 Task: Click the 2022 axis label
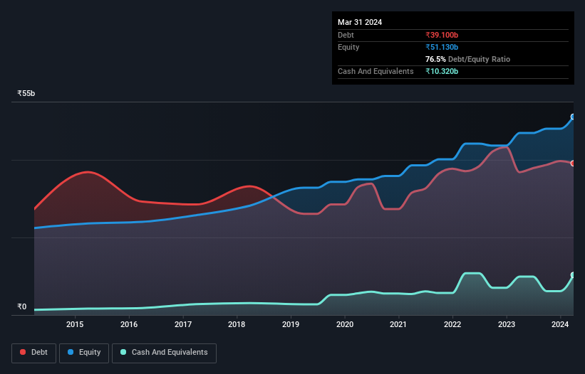coord(452,324)
